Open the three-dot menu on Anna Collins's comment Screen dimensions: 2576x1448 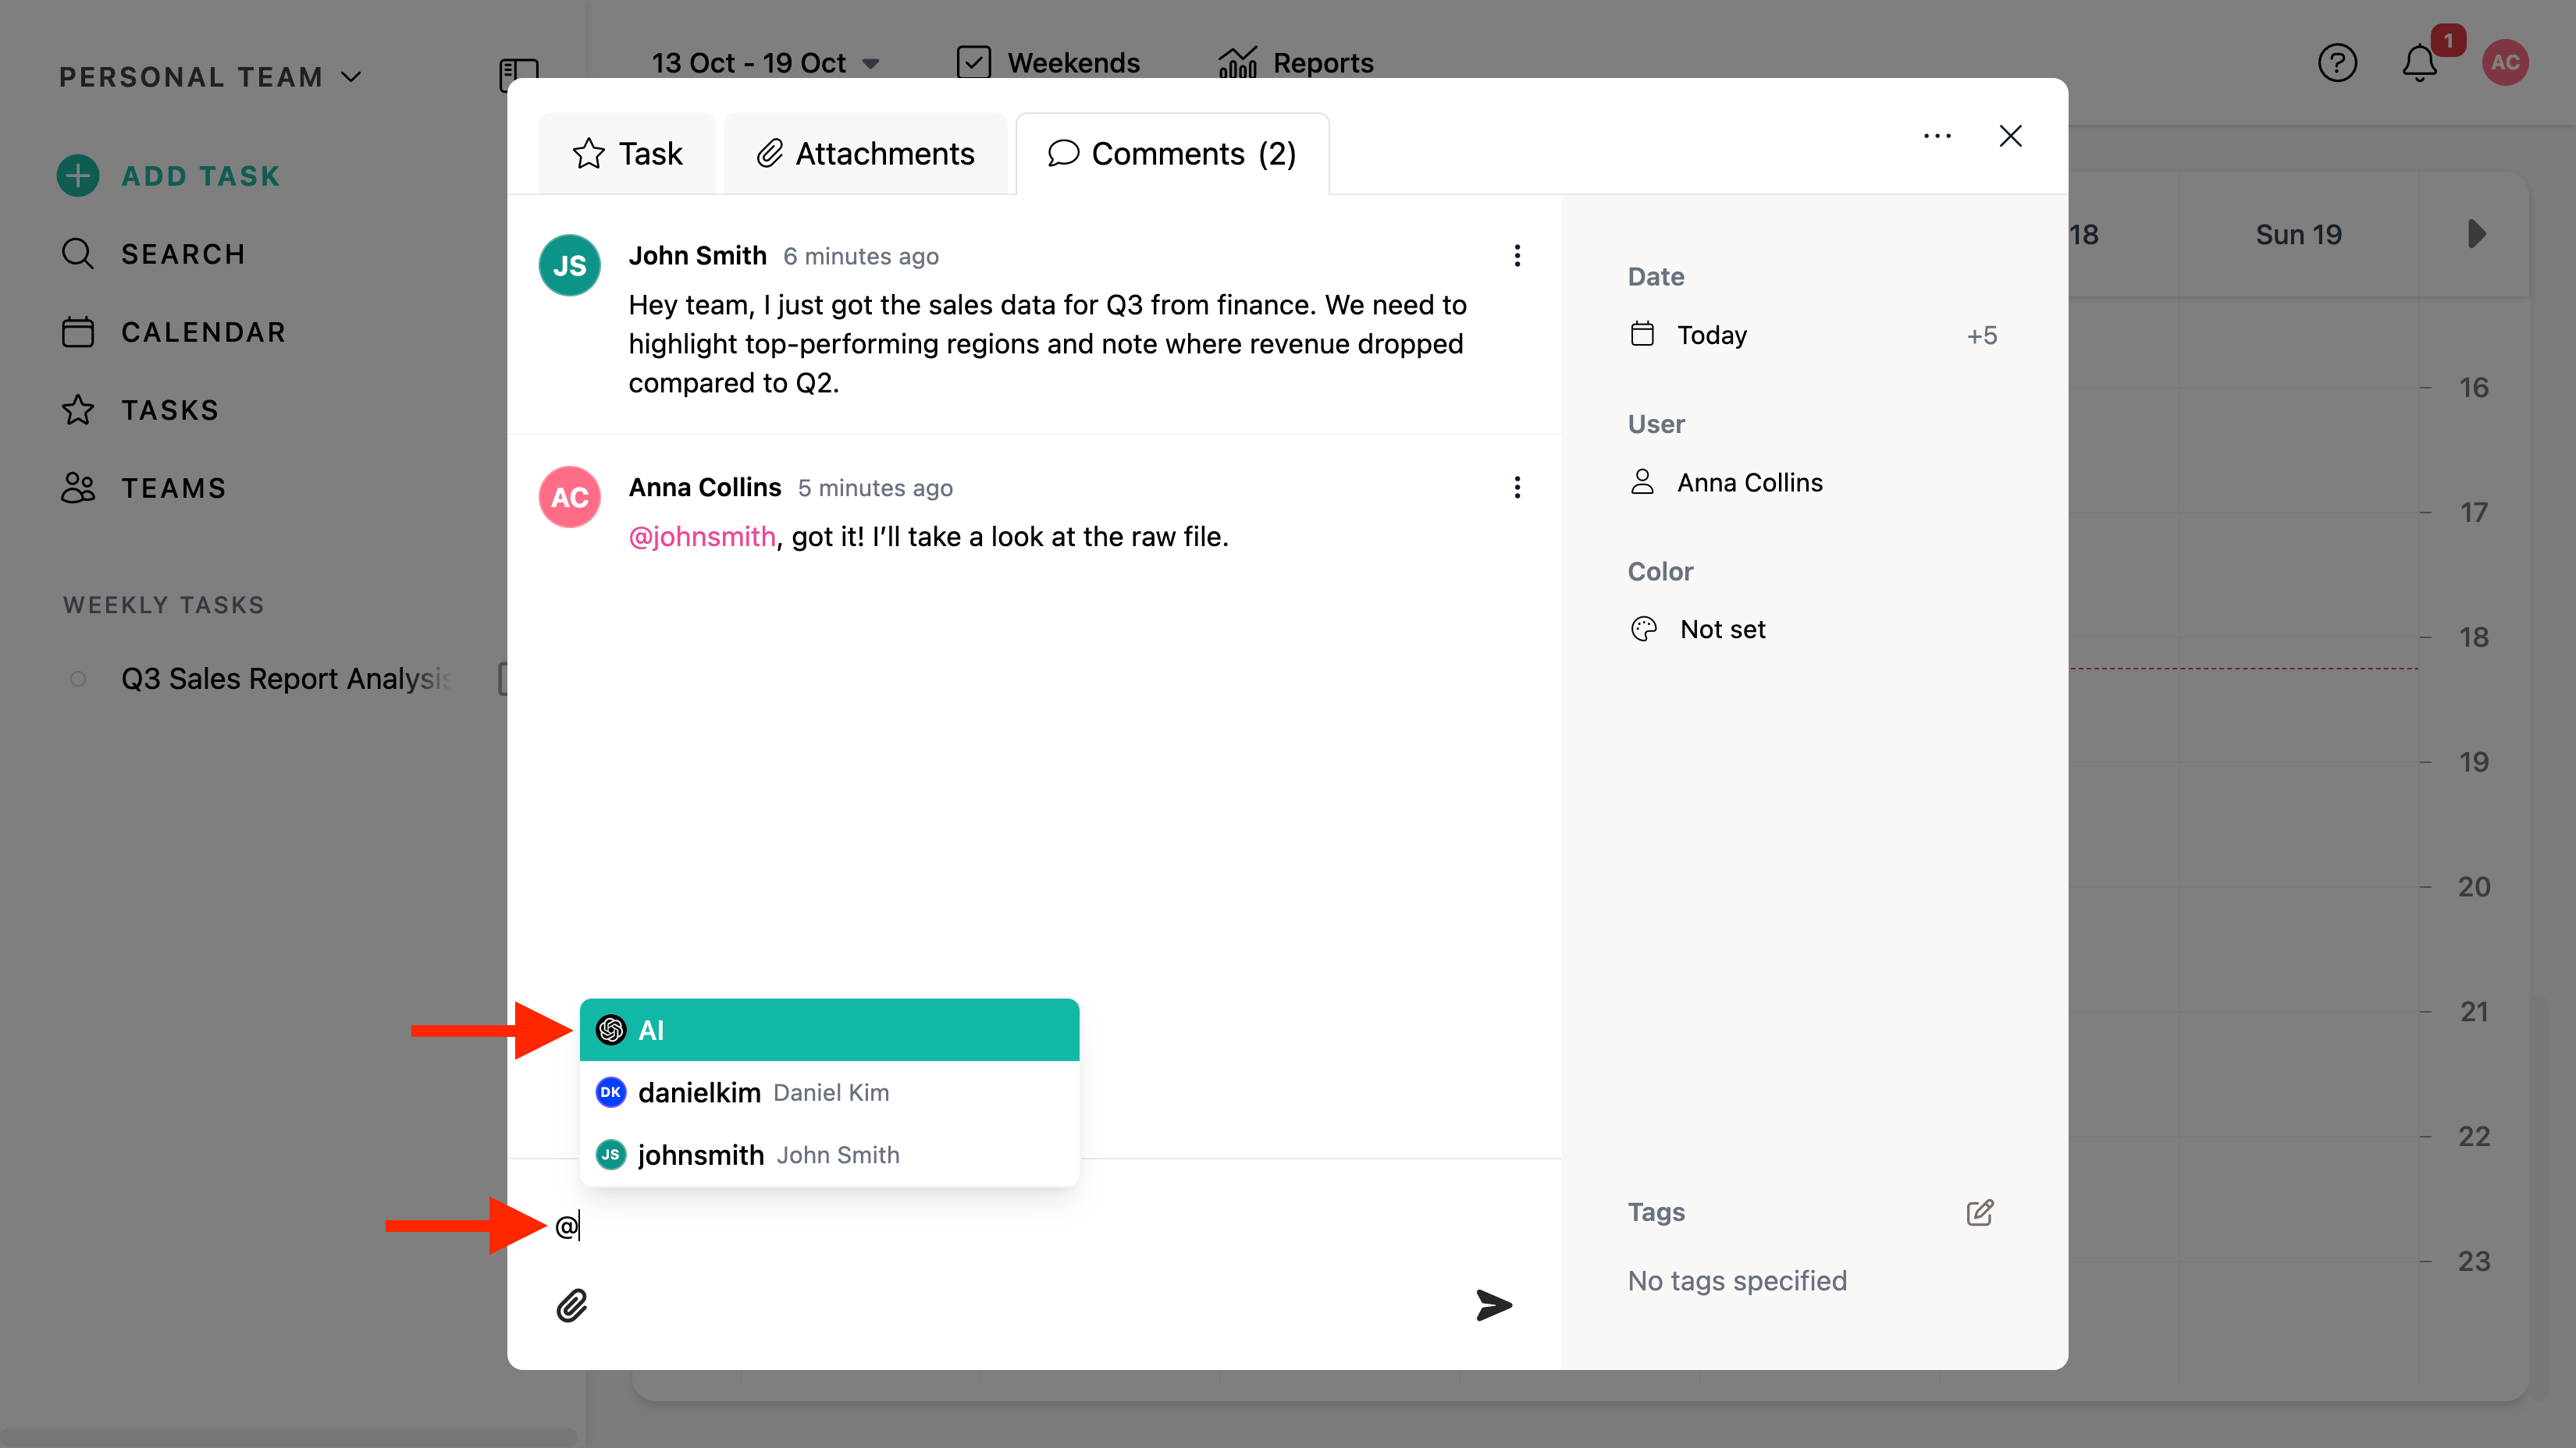pos(1517,488)
